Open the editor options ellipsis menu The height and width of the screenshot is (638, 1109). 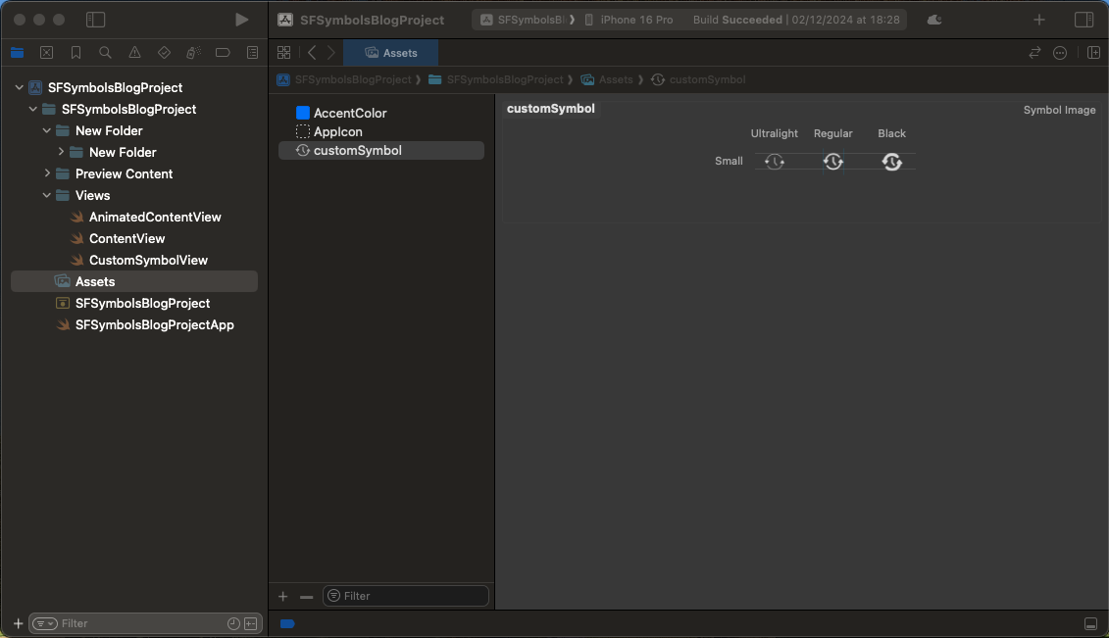[x=1060, y=53]
